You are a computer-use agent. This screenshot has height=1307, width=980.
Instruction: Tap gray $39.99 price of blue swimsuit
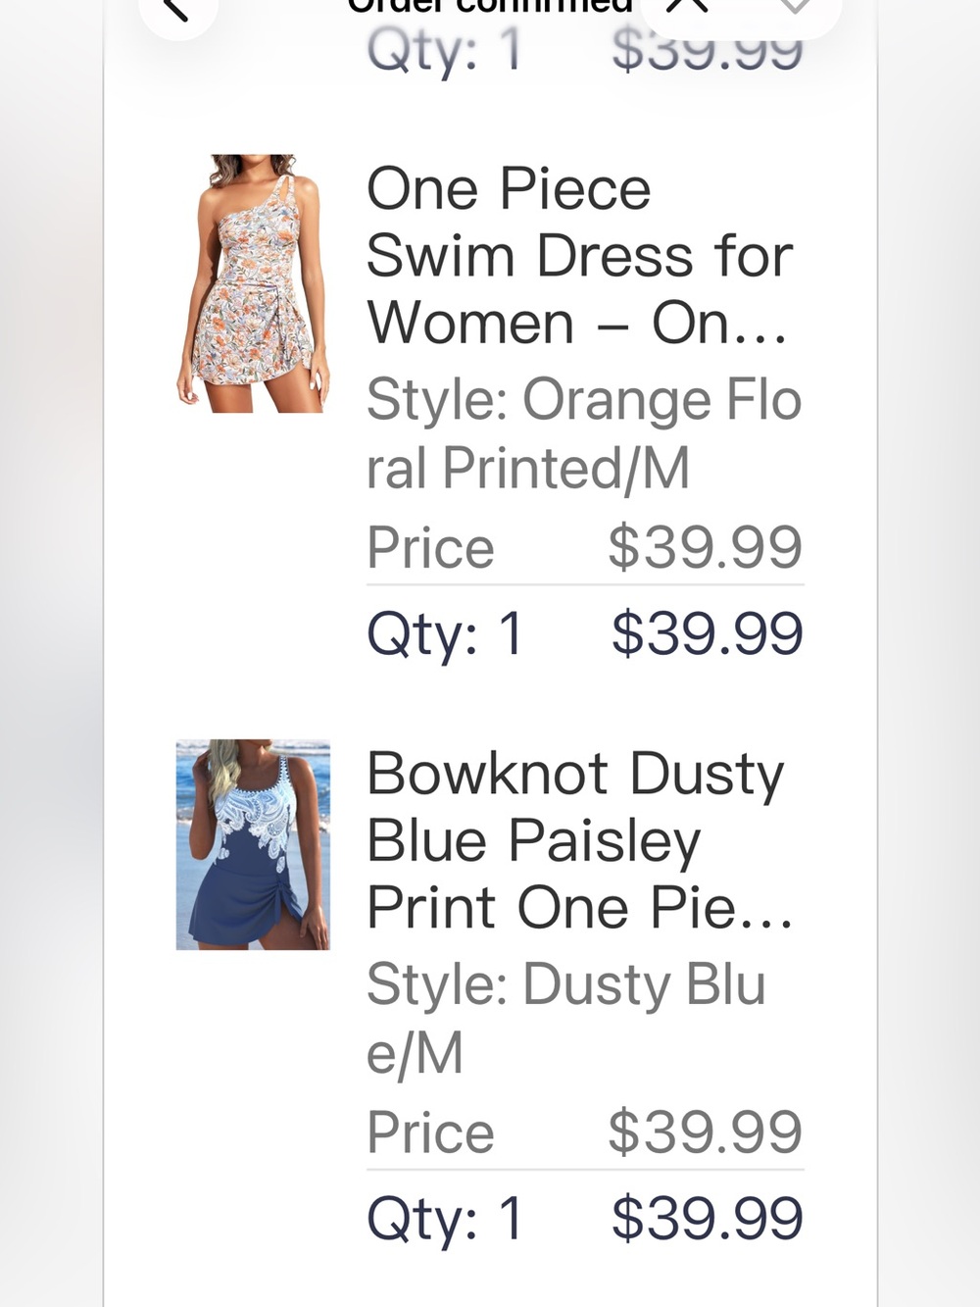click(x=706, y=1132)
